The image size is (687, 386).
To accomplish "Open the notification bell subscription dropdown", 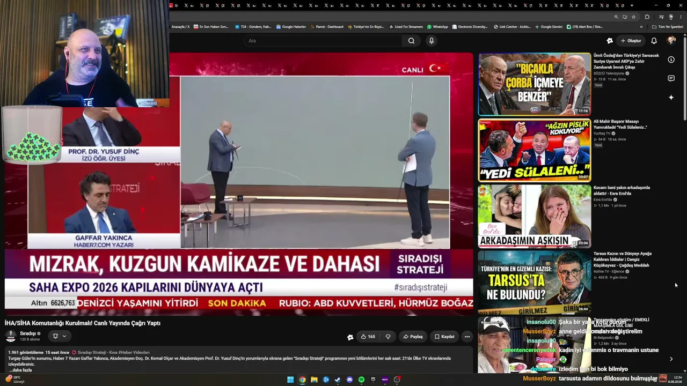I will point(59,336).
